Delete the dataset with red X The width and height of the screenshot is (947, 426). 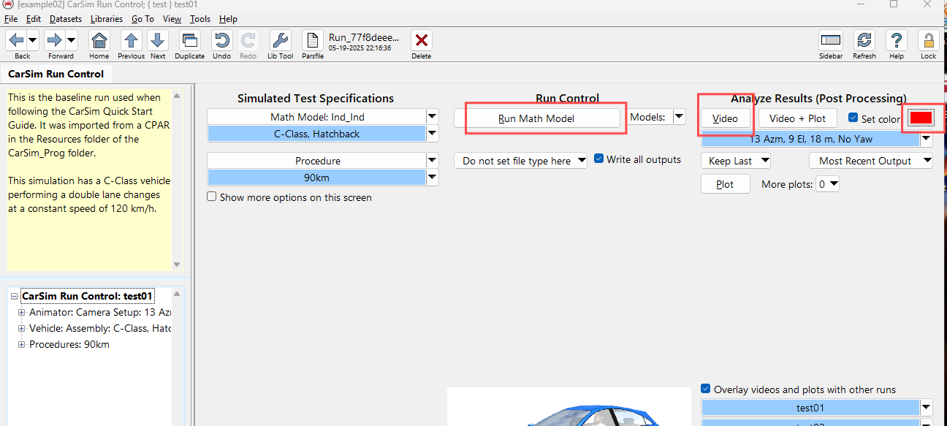click(x=421, y=40)
